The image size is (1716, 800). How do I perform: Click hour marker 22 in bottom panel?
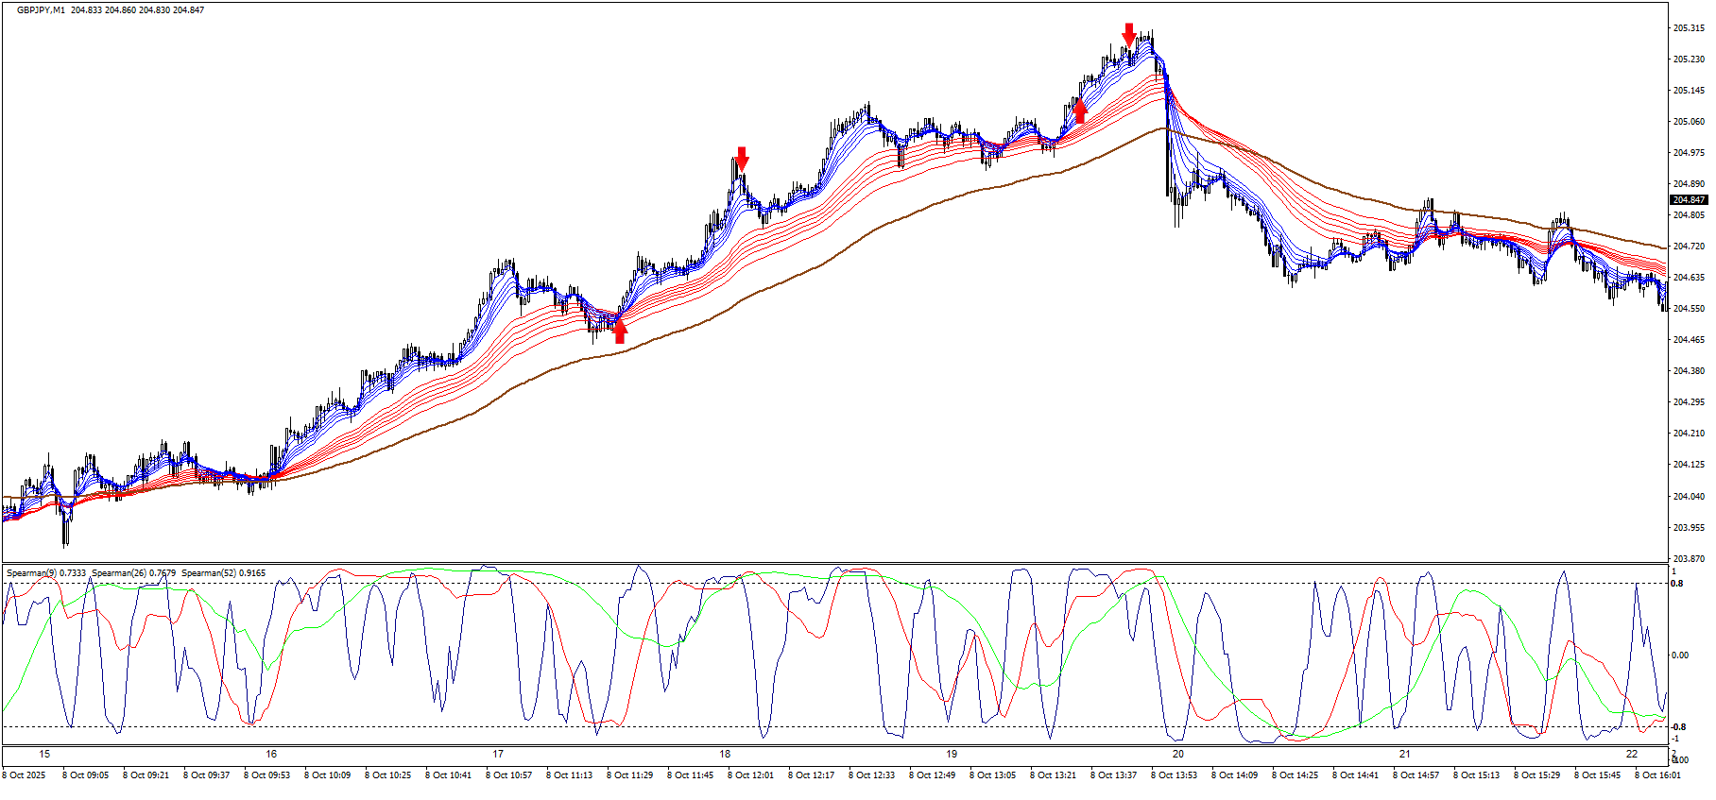click(1631, 755)
